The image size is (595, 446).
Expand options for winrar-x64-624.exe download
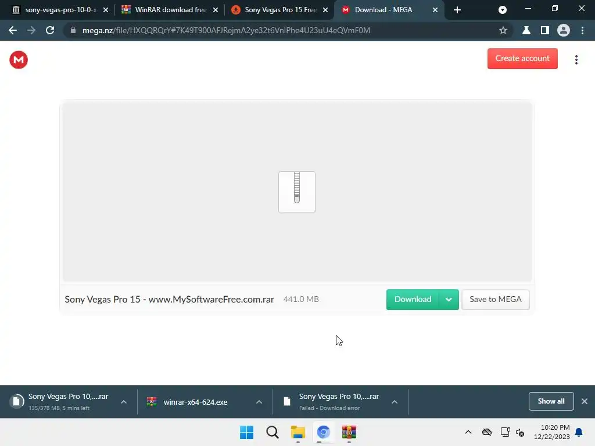point(259,402)
